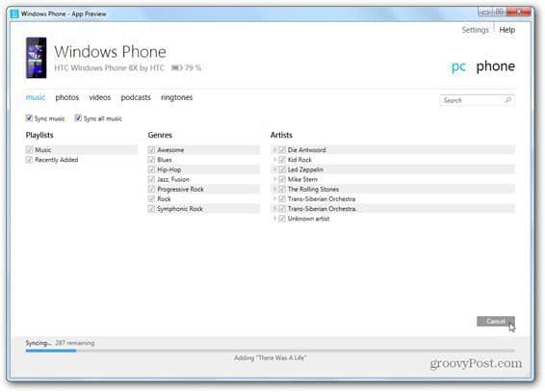Viewport: 545px width, 392px height.
Task: Minimize the Windows Phone app window
Action: (x=485, y=13)
